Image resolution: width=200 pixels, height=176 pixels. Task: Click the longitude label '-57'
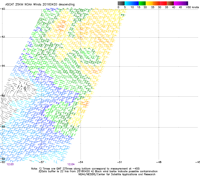[41, 162]
